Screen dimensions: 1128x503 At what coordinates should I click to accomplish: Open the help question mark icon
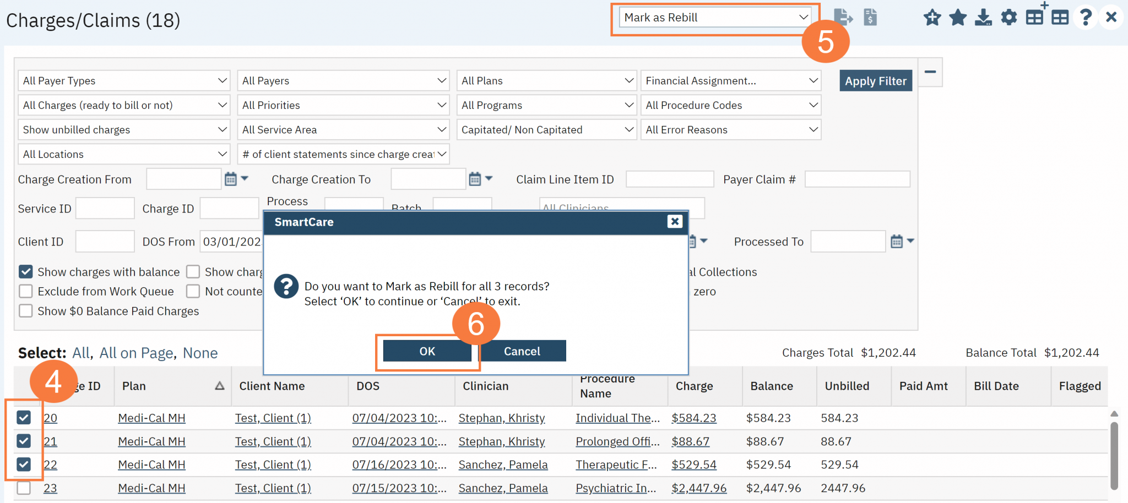pos(1085,18)
